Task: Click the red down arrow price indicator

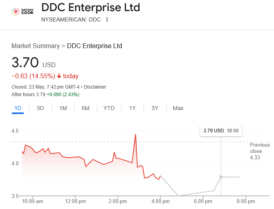Action: (x=59, y=76)
